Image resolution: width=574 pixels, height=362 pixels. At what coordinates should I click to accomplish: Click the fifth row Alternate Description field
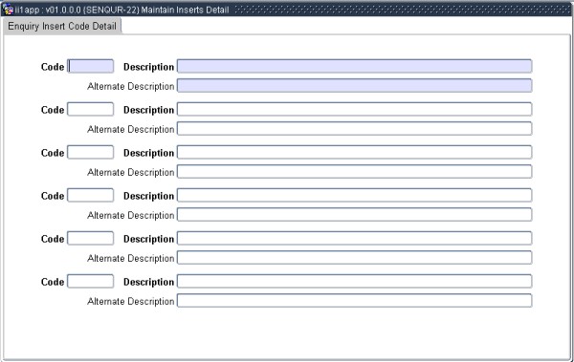pos(354,258)
